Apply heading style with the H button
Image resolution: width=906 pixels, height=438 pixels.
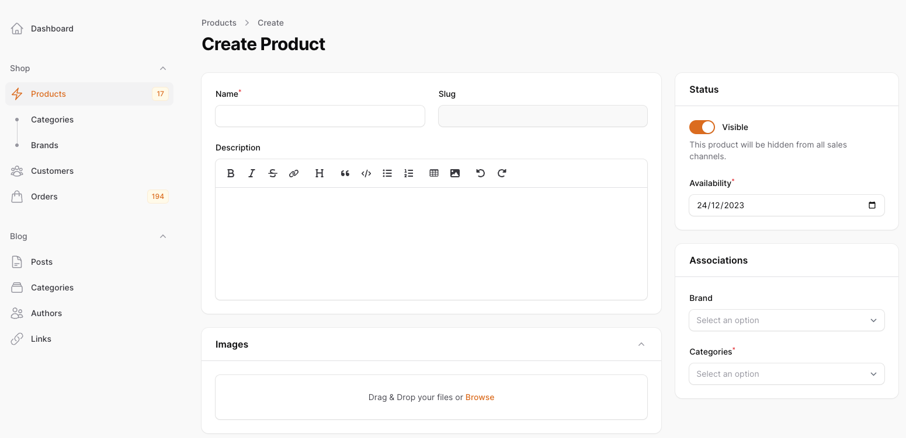(x=320, y=173)
